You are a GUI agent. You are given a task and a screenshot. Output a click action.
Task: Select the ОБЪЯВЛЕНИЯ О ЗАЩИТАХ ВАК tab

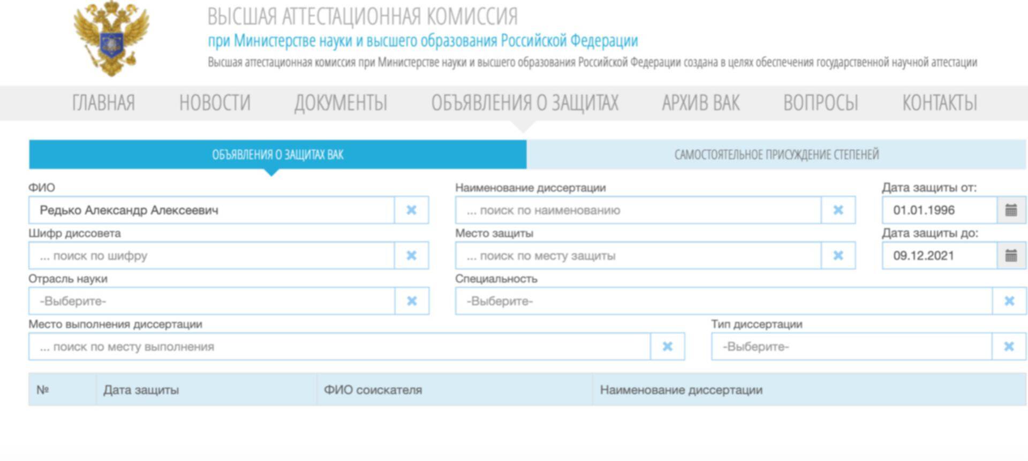click(x=278, y=155)
